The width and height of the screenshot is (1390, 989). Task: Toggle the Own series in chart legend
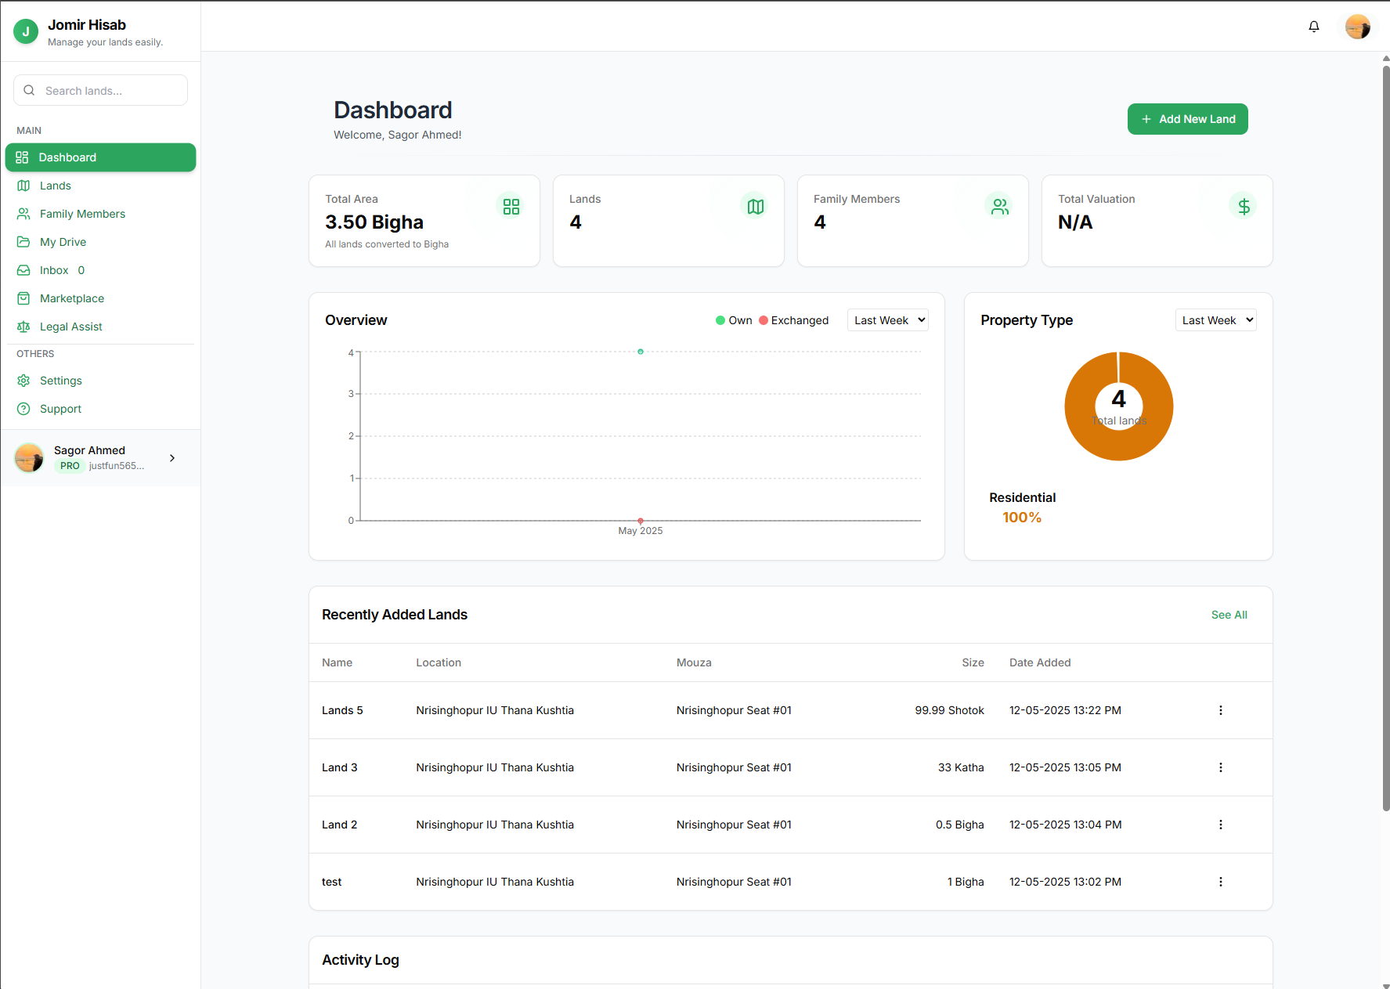point(734,320)
